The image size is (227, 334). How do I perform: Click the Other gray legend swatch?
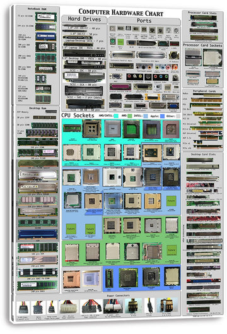[178, 116]
